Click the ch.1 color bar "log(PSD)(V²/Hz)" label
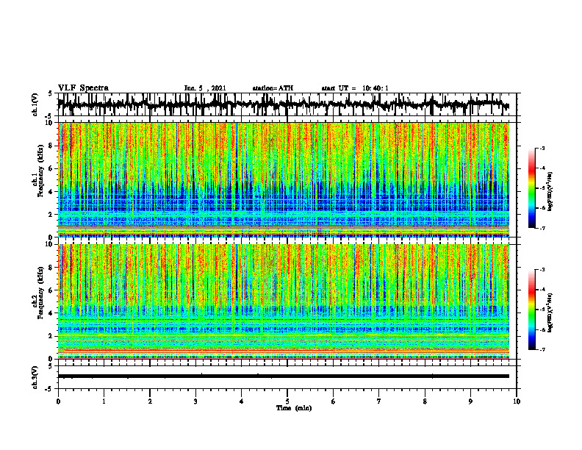This screenshot has height=450, width=582. click(550, 192)
